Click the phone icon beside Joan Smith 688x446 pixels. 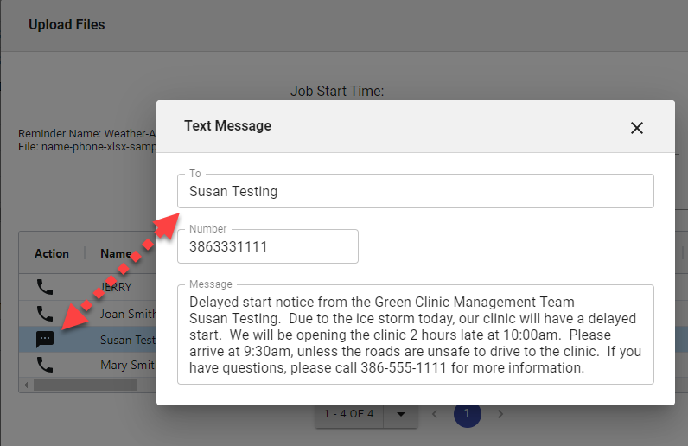[x=45, y=314]
